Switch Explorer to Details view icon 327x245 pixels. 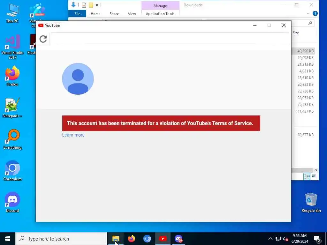[307, 176]
